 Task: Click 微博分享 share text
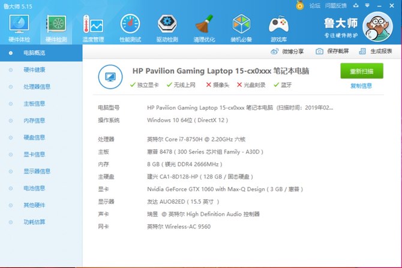click(293, 52)
